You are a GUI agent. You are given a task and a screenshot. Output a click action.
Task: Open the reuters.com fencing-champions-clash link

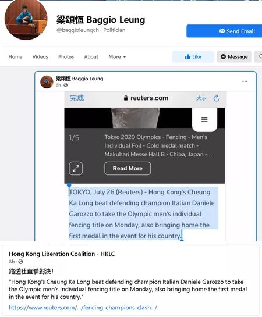point(83,308)
